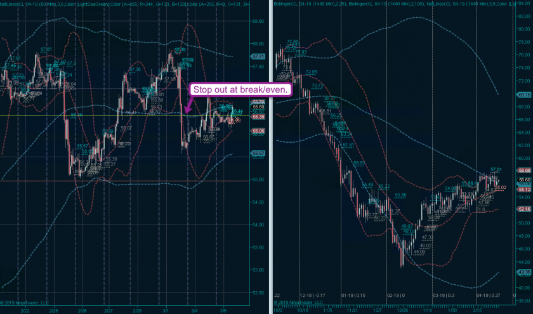Screen dimensions: 533x314
Task: Click the 53.86 swing label on daily chart
Action: pos(401,195)
